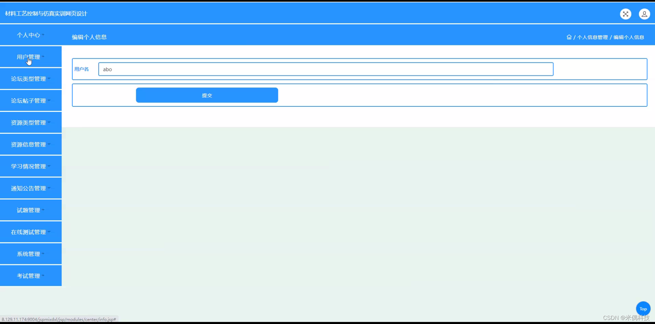The height and width of the screenshot is (324, 655).
Task: Click the 提交 submit button
Action: [207, 95]
